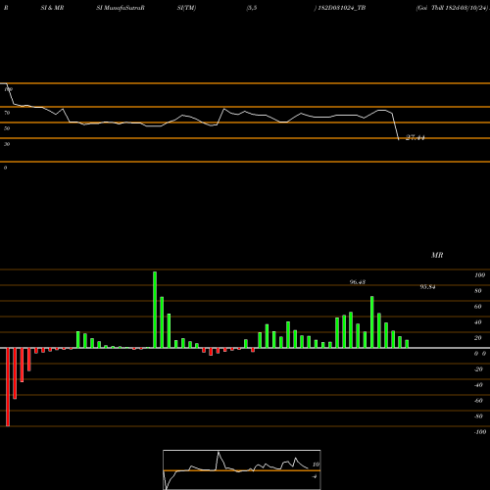Viewport: 490px width, 490px height.
Task: Click the 'Goi Tbill 182d 03/10/24' title
Action: [453, 8]
